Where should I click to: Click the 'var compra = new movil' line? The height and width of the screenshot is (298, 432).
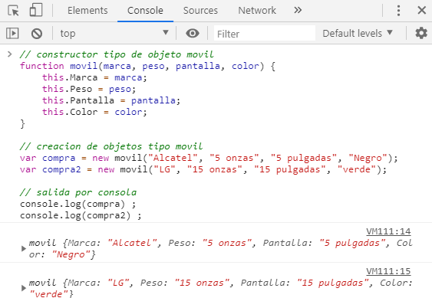pyautogui.click(x=209, y=158)
